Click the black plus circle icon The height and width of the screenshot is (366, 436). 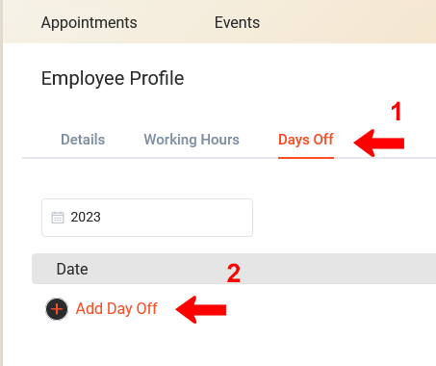coord(57,309)
